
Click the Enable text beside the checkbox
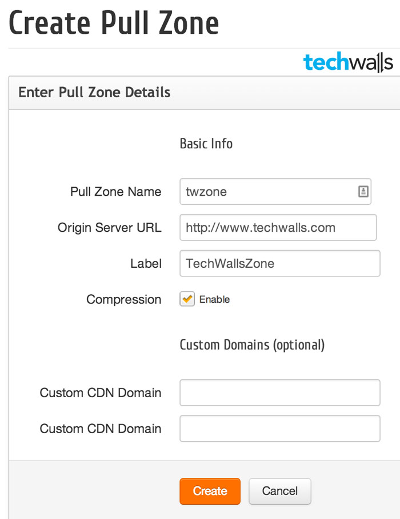pyautogui.click(x=214, y=299)
